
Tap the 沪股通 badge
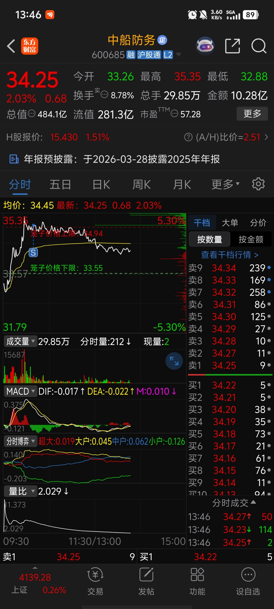pyautogui.click(x=149, y=55)
